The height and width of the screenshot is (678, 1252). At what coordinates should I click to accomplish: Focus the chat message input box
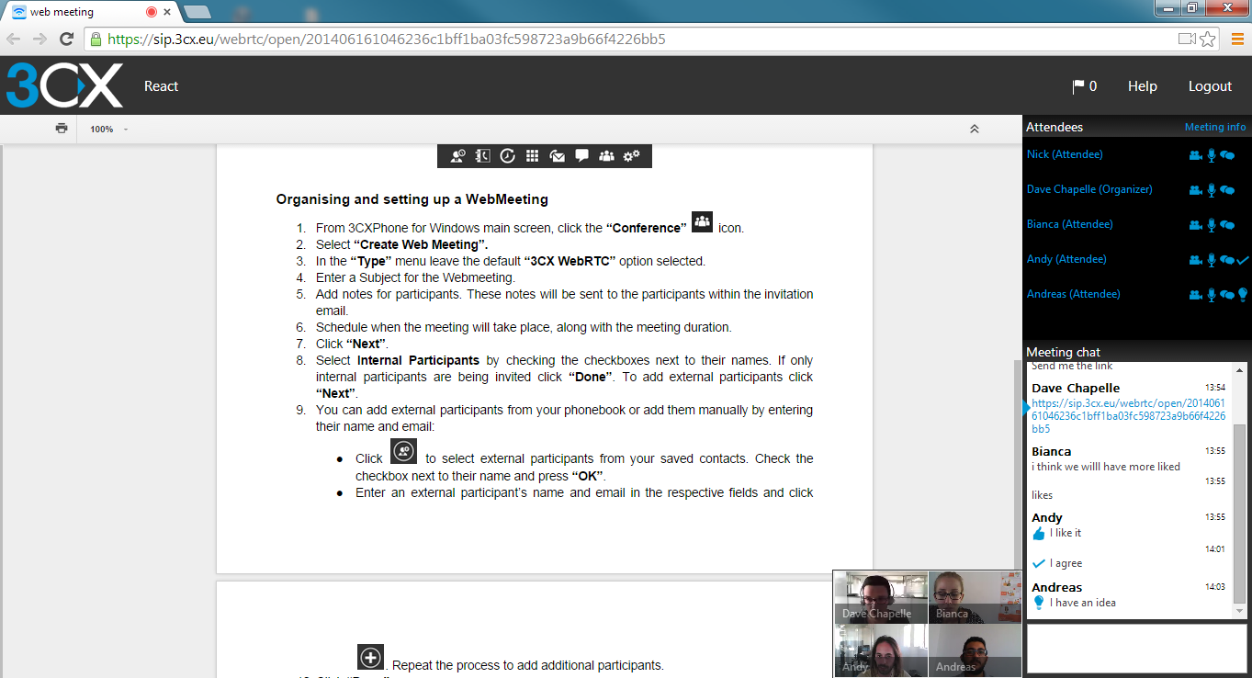[x=1136, y=650]
